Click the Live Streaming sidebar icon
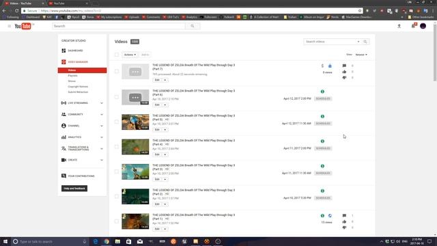This screenshot has height=246, width=437. pos(64,103)
